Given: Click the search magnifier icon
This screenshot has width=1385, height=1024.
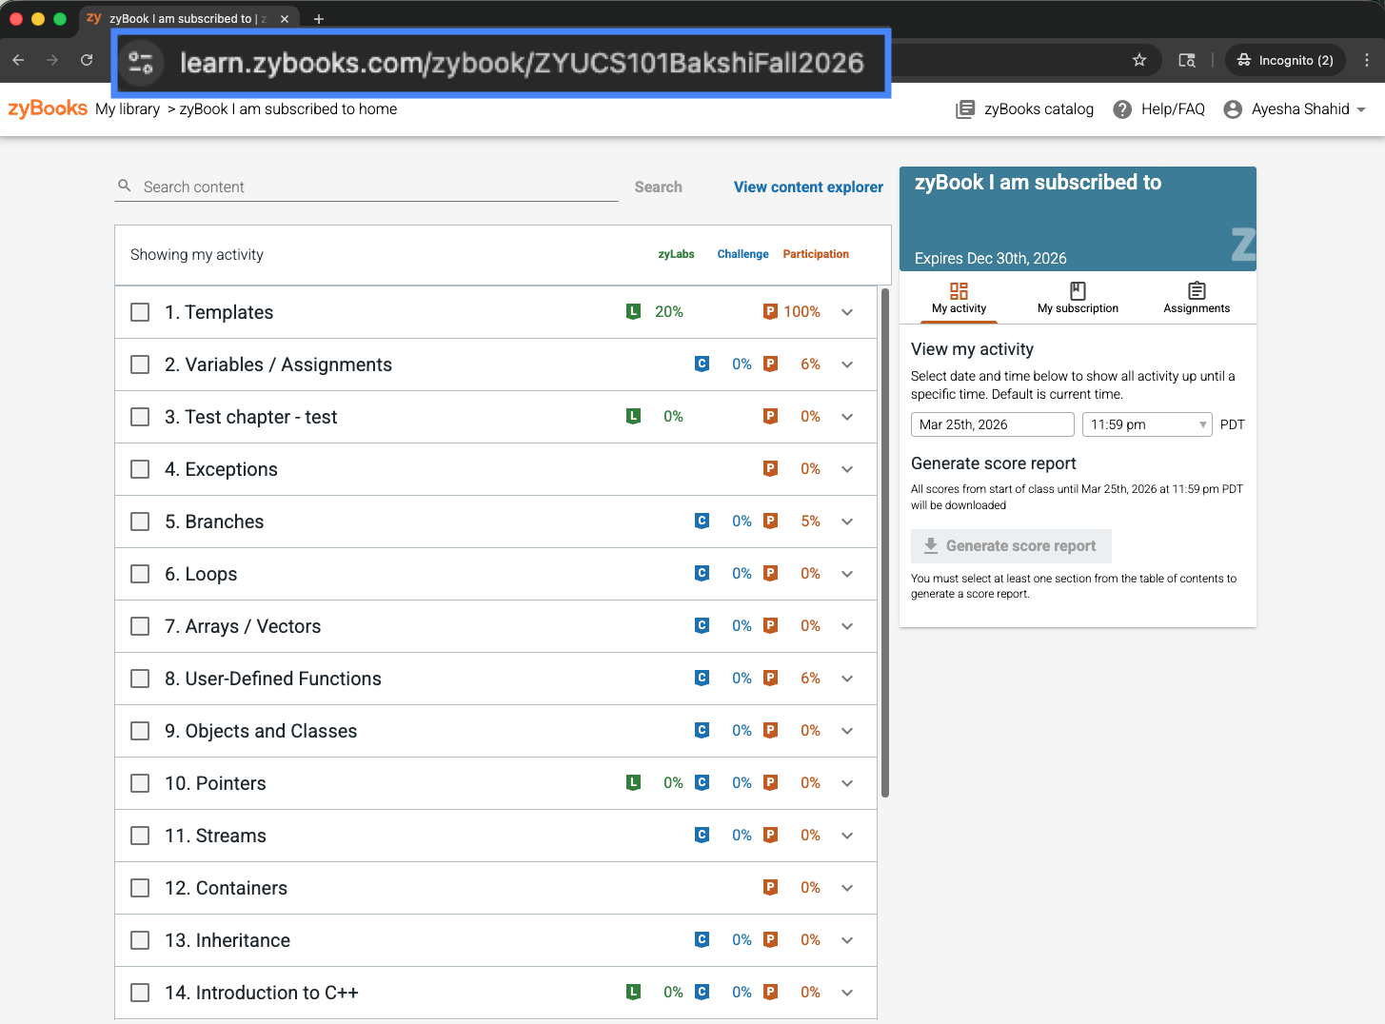Looking at the screenshot, I should [x=124, y=186].
